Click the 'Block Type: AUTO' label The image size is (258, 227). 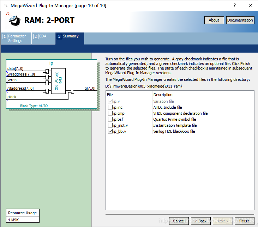pos(34,106)
